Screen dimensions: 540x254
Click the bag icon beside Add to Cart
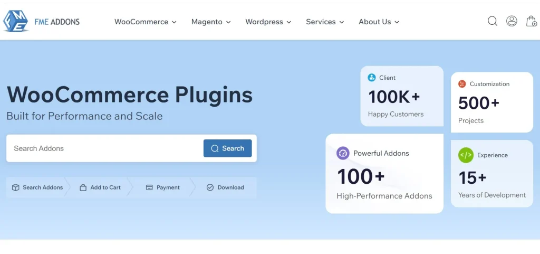pyautogui.click(x=83, y=187)
